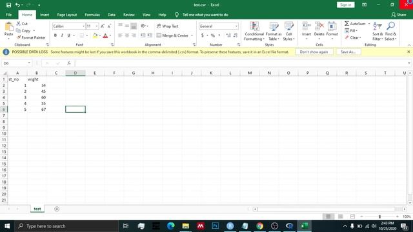Click the Save icon in title bar
The image size is (413, 232).
8,5
